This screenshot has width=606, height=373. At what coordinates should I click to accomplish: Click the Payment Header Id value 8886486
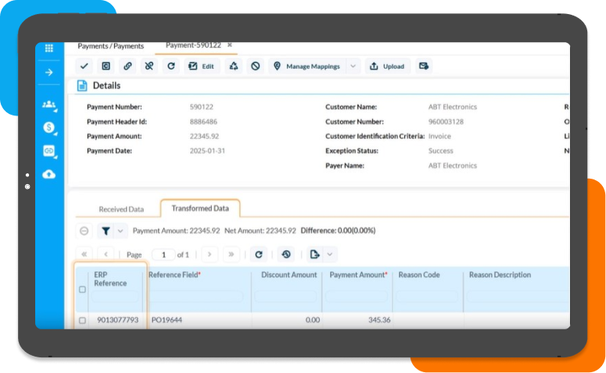point(203,122)
